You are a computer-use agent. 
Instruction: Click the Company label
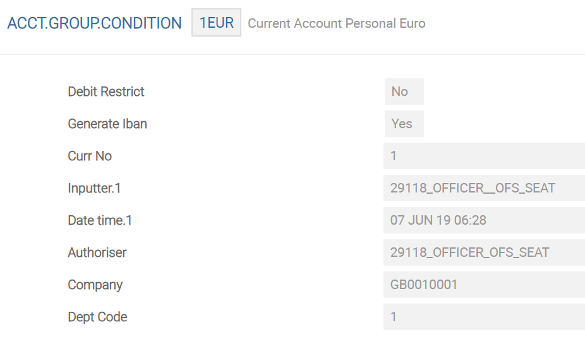click(x=95, y=285)
